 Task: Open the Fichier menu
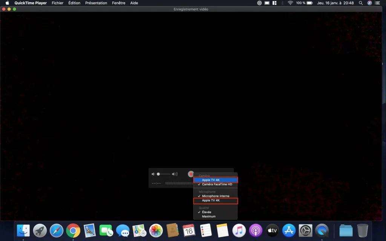(x=57, y=3)
